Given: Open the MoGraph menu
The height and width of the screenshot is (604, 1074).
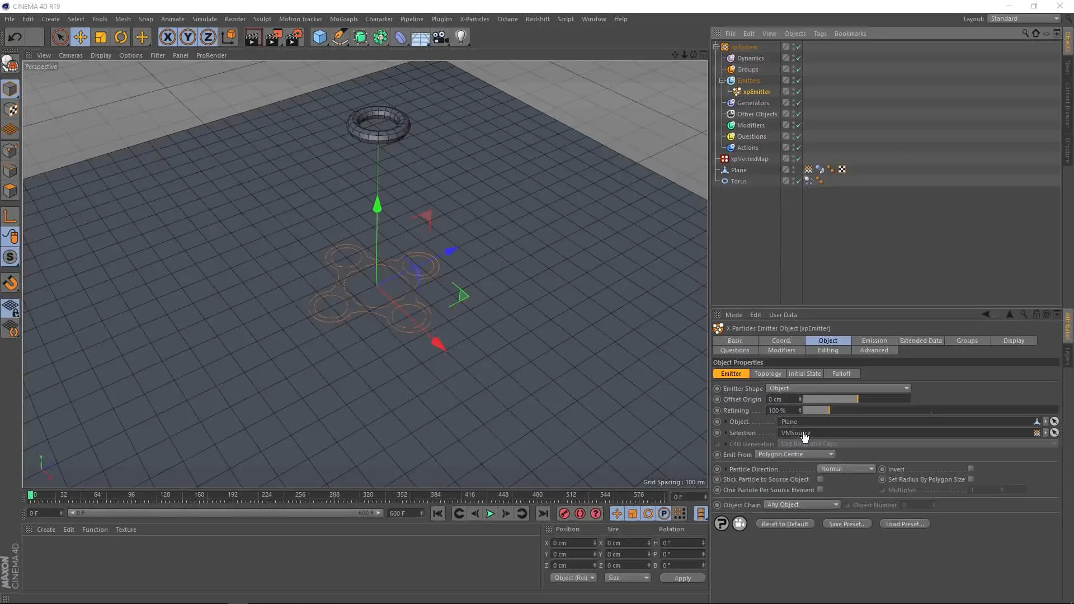Looking at the screenshot, I should (343, 19).
